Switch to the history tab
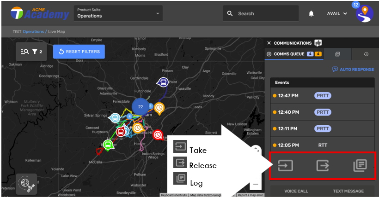The height and width of the screenshot is (198, 379). point(366,54)
